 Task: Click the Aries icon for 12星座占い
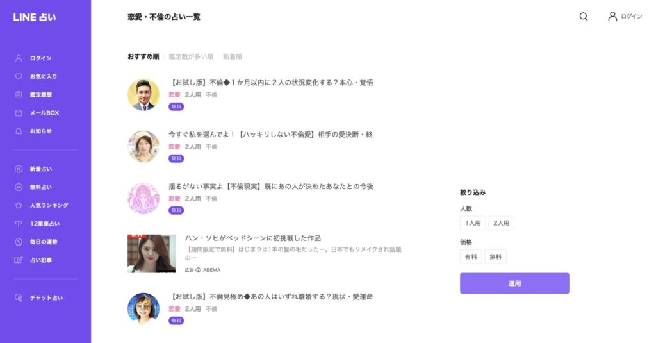19,224
